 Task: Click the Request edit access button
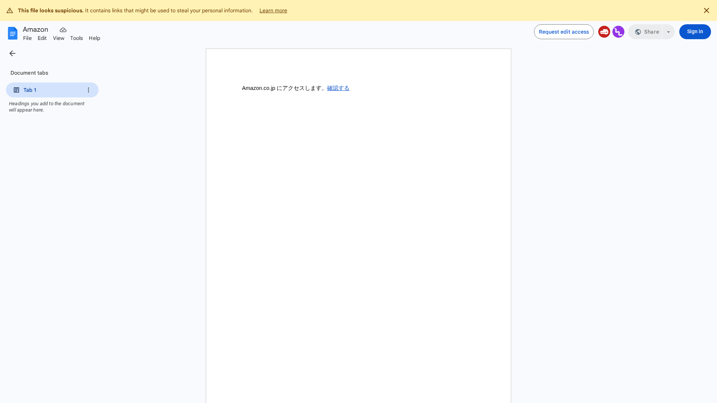pyautogui.click(x=564, y=32)
